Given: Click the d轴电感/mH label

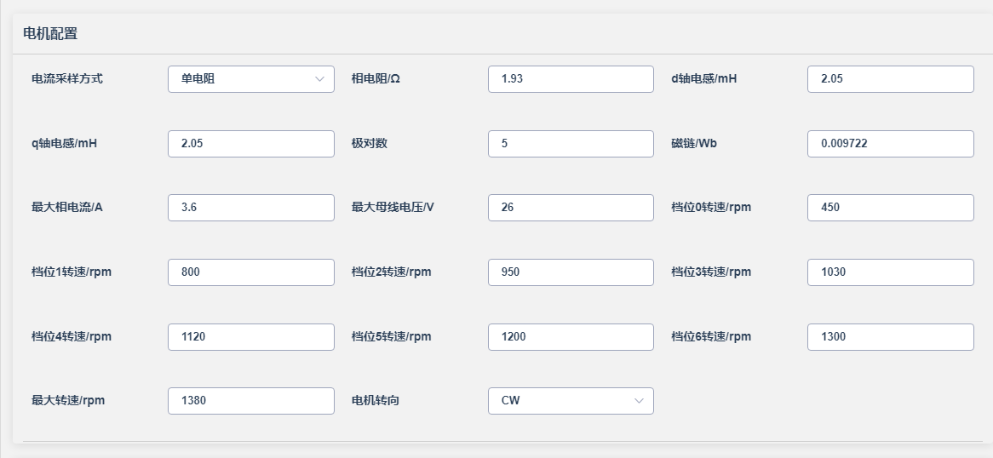Looking at the screenshot, I should coord(704,79).
